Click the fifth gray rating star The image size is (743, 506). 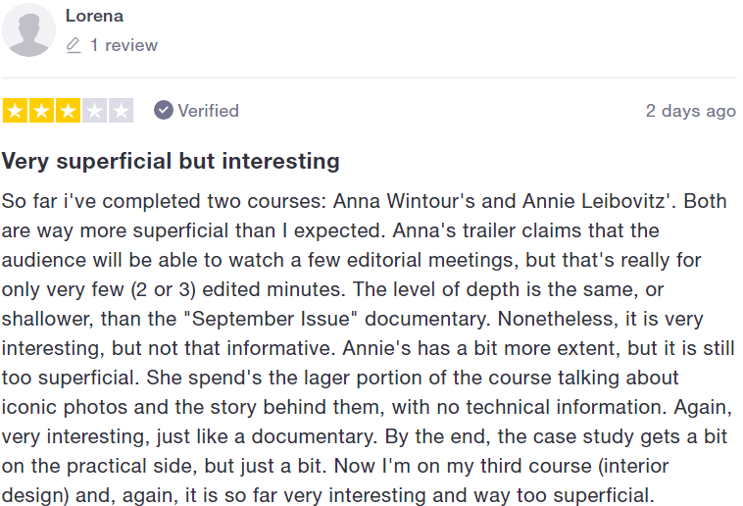pos(122,111)
